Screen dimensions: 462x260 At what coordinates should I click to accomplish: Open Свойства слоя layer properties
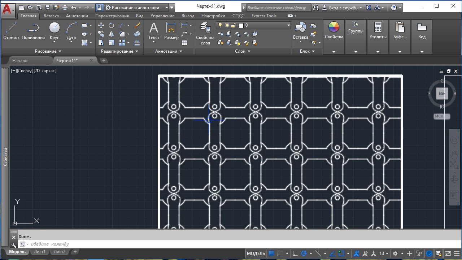coord(205,33)
